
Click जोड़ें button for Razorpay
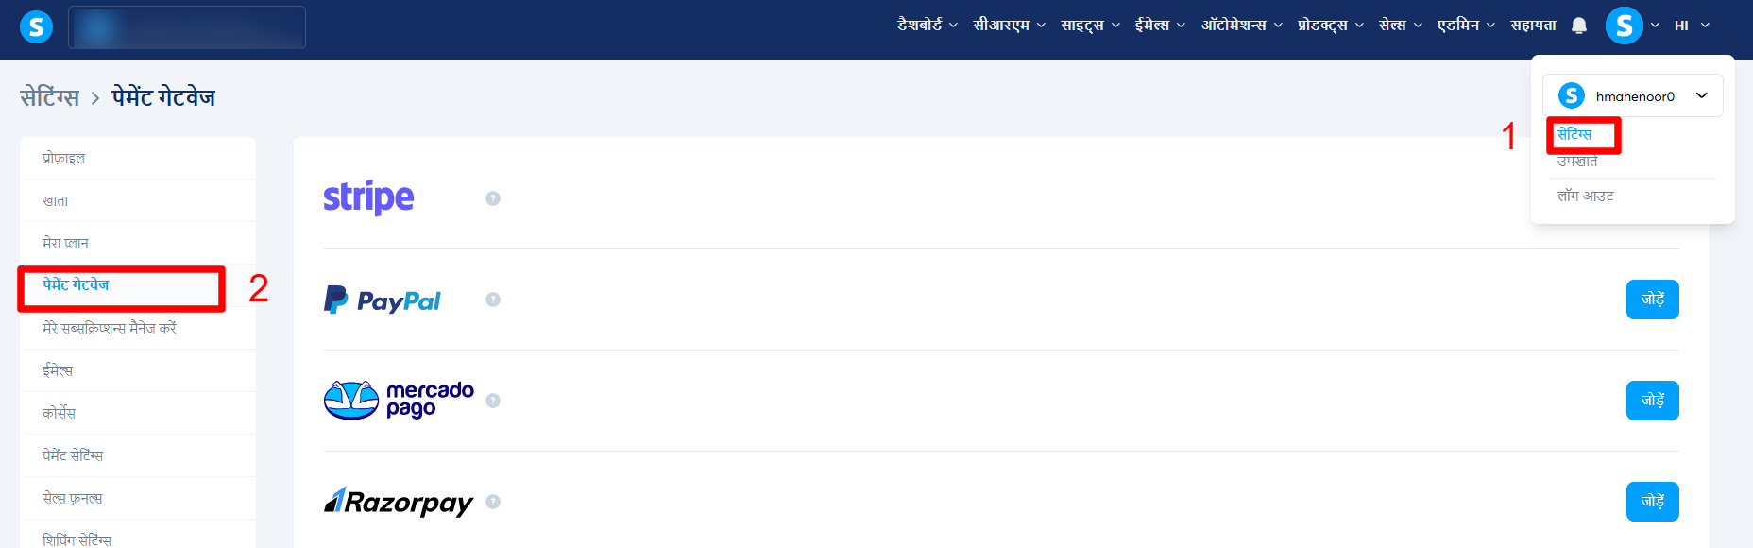(1653, 502)
